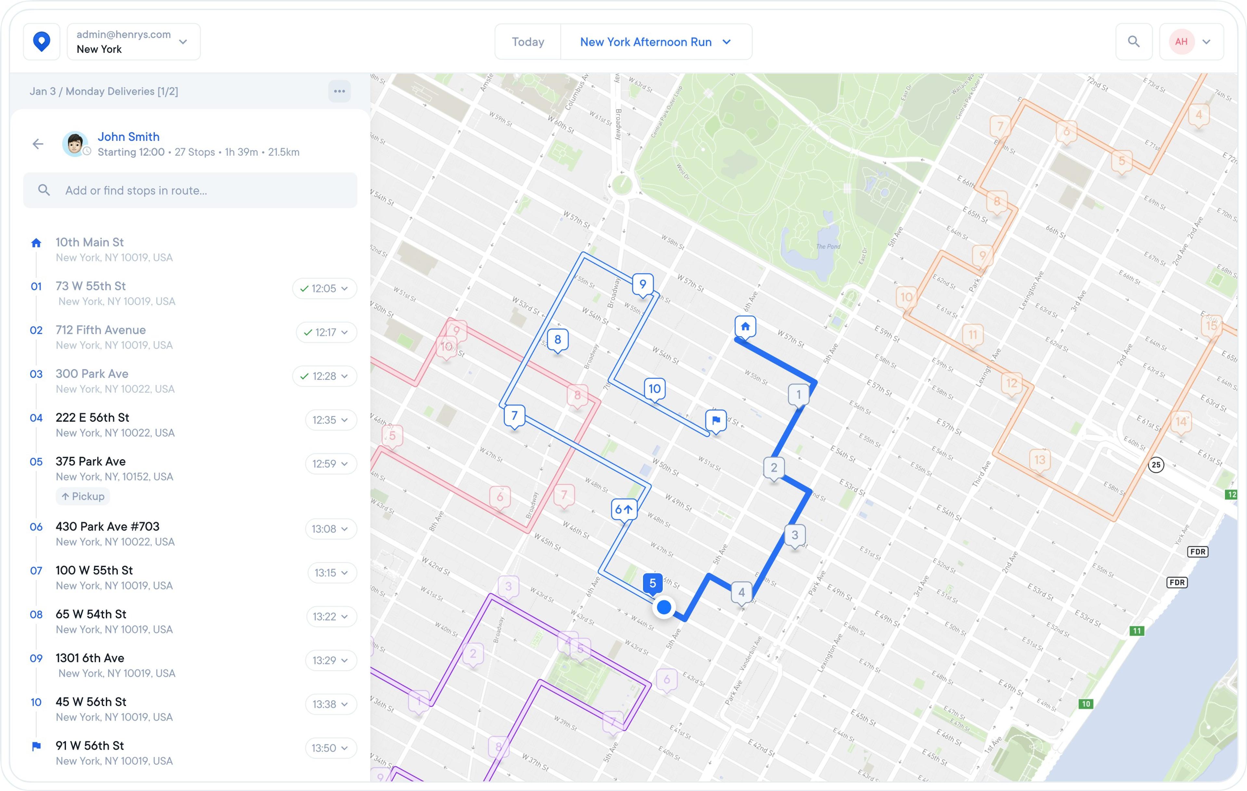Expand the 12:17 time dropdown
Image resolution: width=1247 pixels, height=791 pixels.
click(326, 332)
